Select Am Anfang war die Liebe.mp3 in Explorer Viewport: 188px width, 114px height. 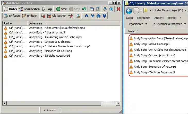click(160, 50)
